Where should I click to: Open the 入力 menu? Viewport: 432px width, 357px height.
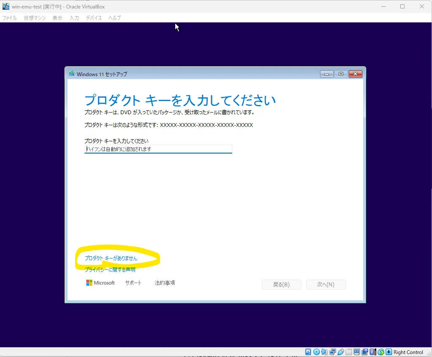coord(74,18)
